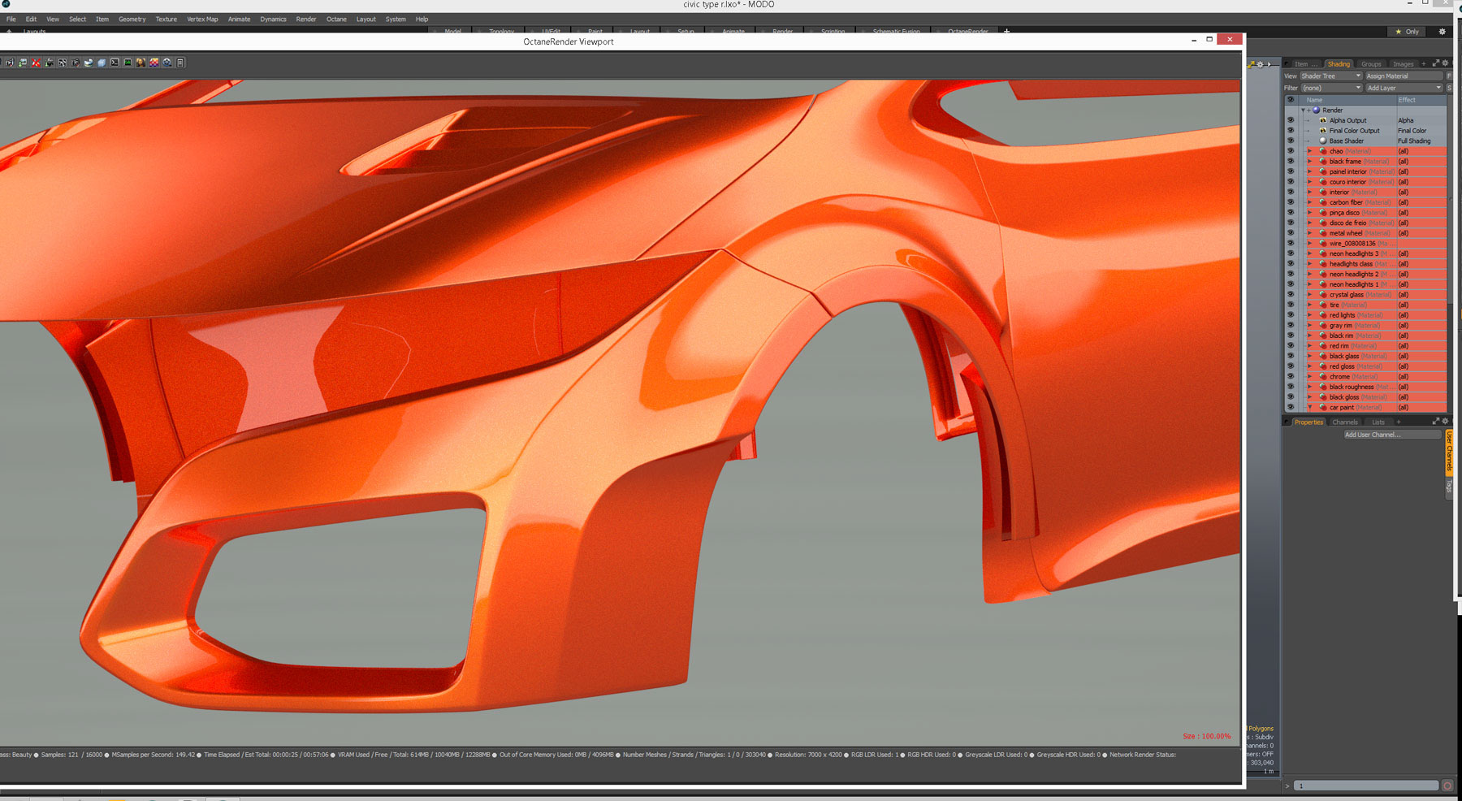
Task: Click the film reel render animation icon
Action: [167, 63]
